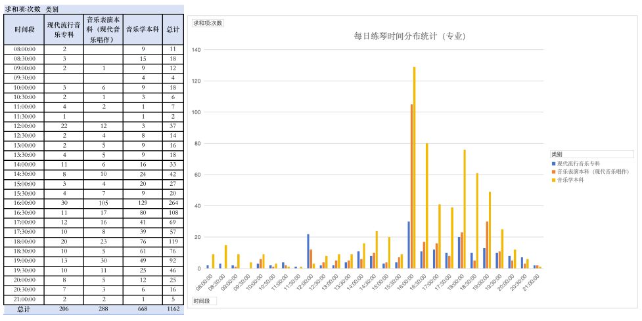Click the 时间段 table column header
The width and height of the screenshot is (642, 321).
pyautogui.click(x=24, y=30)
